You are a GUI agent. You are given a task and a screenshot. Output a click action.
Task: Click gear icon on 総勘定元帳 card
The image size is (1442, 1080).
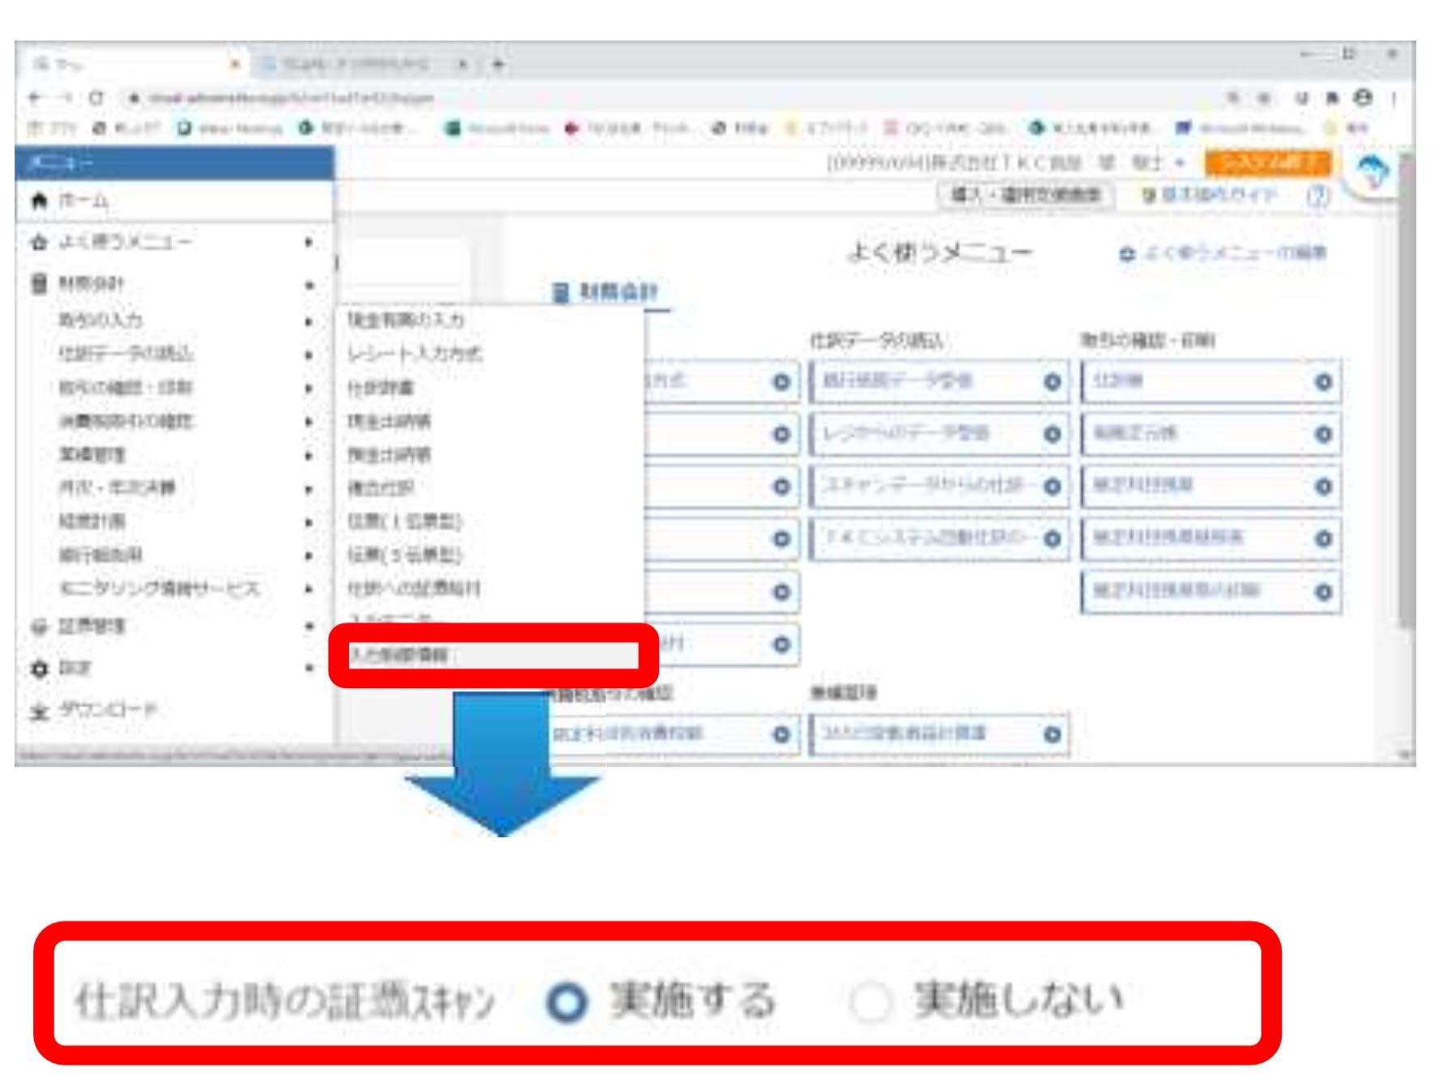(1323, 434)
